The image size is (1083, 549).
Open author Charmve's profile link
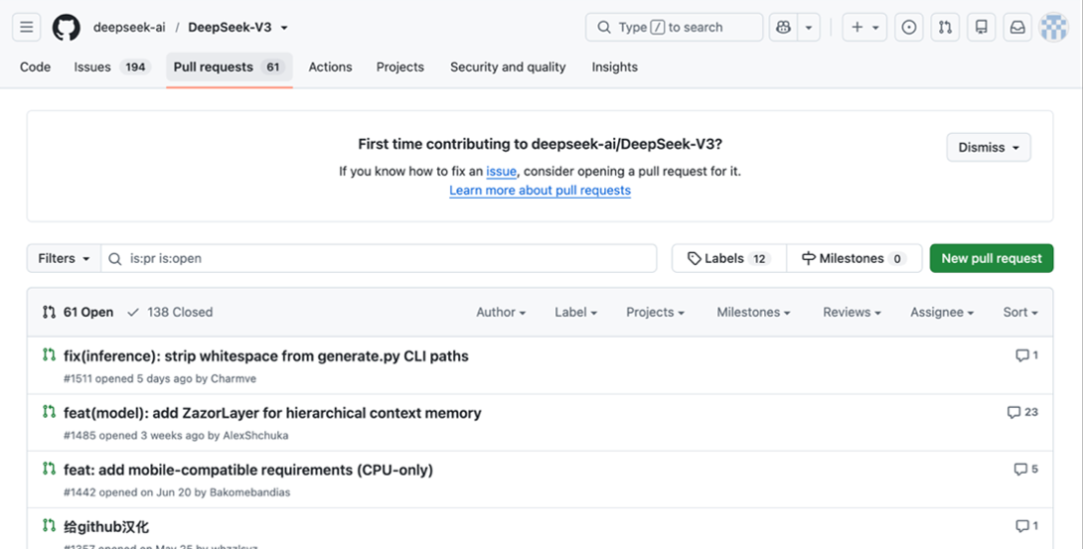pyautogui.click(x=233, y=378)
